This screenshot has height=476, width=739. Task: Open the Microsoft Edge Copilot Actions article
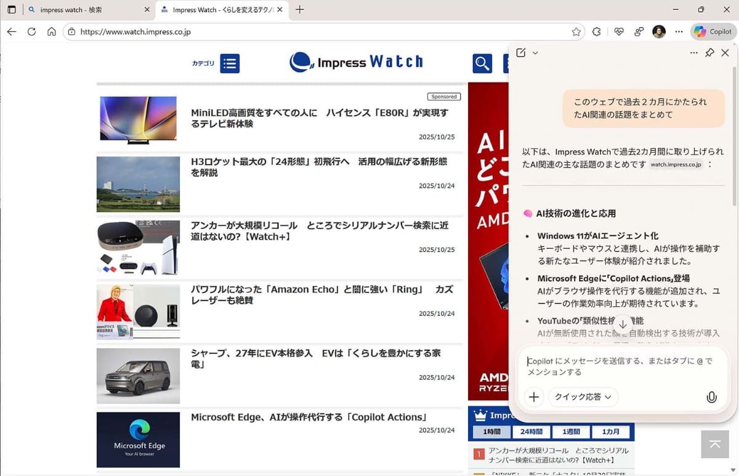(x=309, y=418)
